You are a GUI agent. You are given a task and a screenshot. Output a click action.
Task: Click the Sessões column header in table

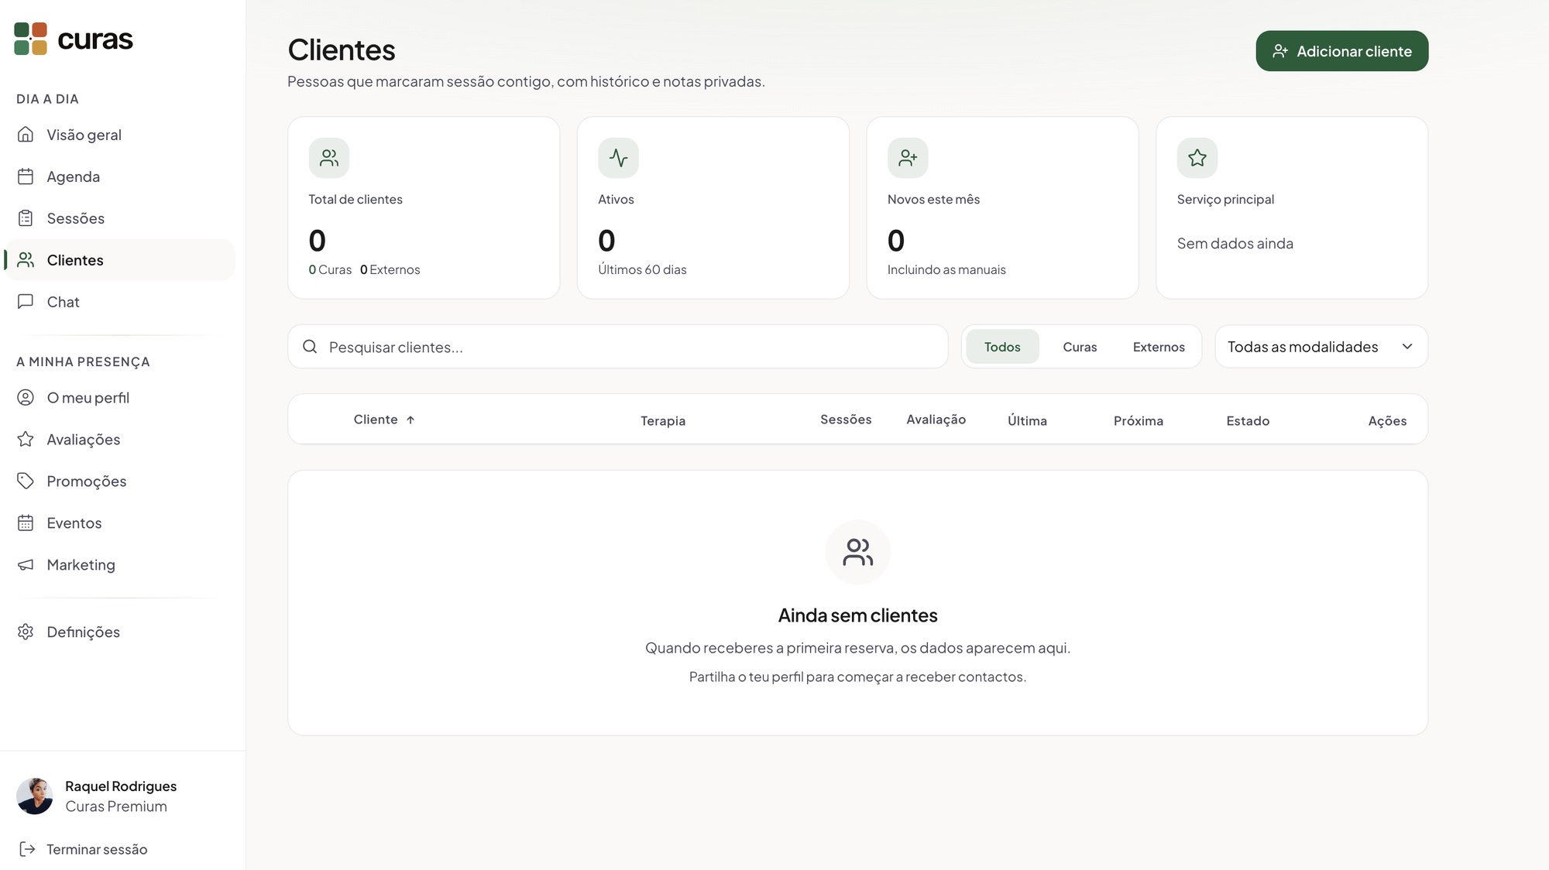[846, 420]
